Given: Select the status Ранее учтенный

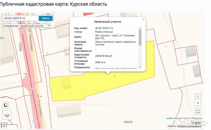Looking at the screenshot, I should (x=104, y=32).
